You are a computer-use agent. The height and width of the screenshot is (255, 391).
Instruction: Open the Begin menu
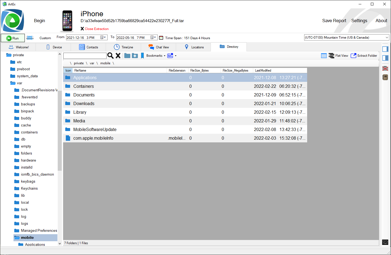coord(39,21)
